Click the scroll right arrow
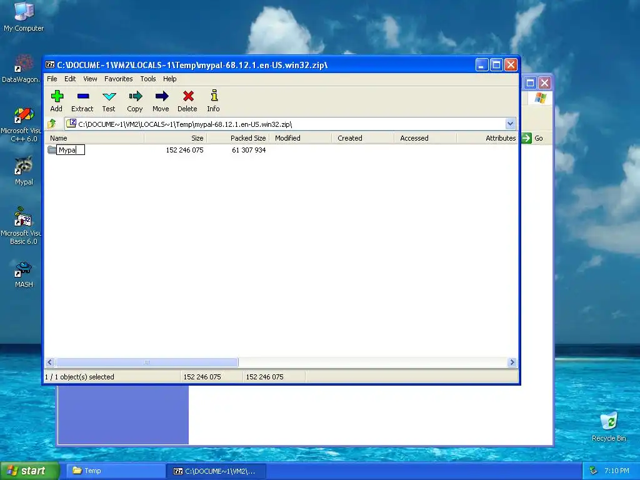This screenshot has height=480, width=640. click(x=512, y=362)
